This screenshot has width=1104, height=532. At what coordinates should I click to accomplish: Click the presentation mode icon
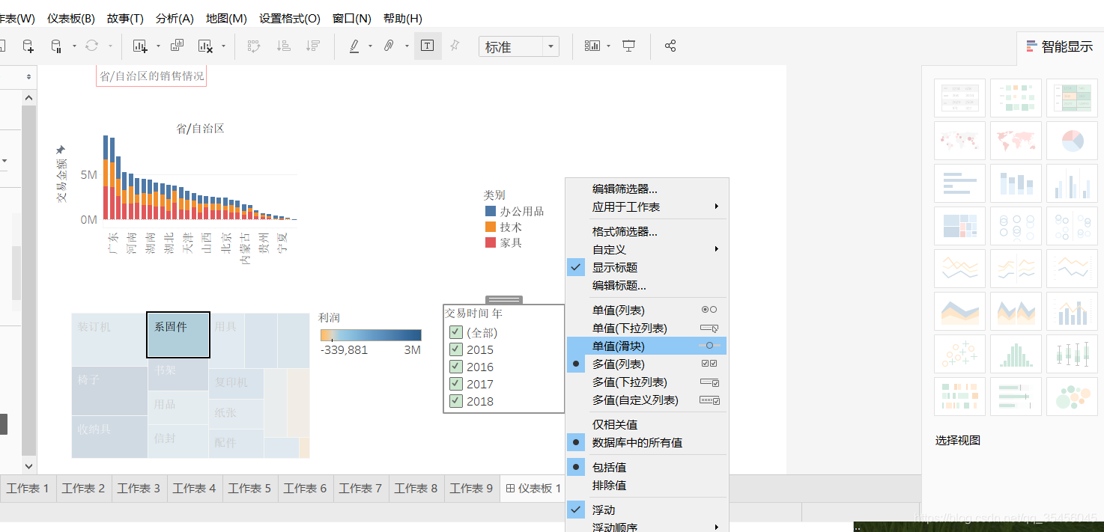[x=629, y=46]
